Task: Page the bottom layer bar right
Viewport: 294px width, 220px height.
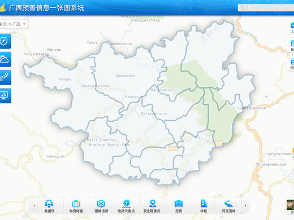Action: tap(245, 206)
